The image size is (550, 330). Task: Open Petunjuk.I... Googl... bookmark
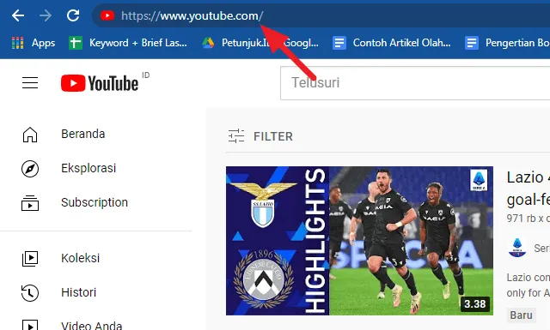tap(270, 43)
